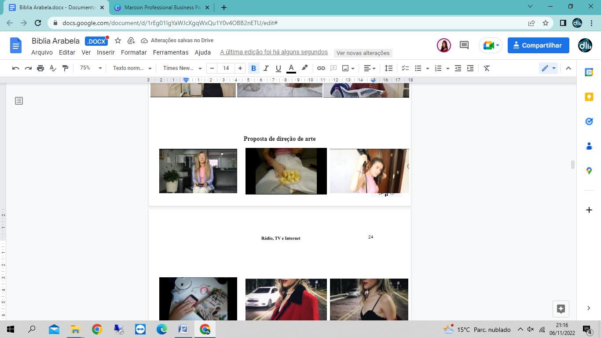Open the comment history icon
601x338 pixels.
pos(464,45)
